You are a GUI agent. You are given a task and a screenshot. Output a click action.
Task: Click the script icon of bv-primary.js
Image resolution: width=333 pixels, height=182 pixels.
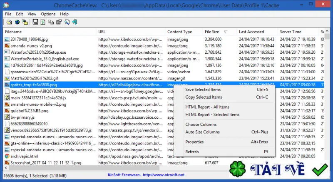coord(7,117)
